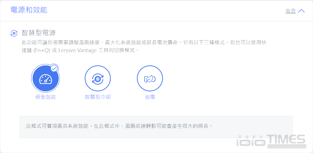Click the 收合 collapse link
313x153 pixels.
[x=290, y=11]
